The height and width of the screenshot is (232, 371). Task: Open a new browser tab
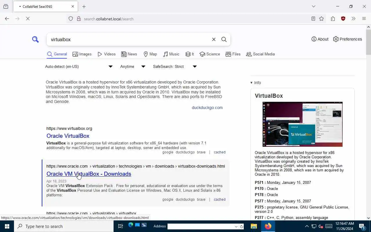pos(84,6)
